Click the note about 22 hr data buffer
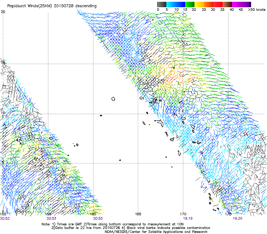Screen dimensions: 267x234 point(86,228)
